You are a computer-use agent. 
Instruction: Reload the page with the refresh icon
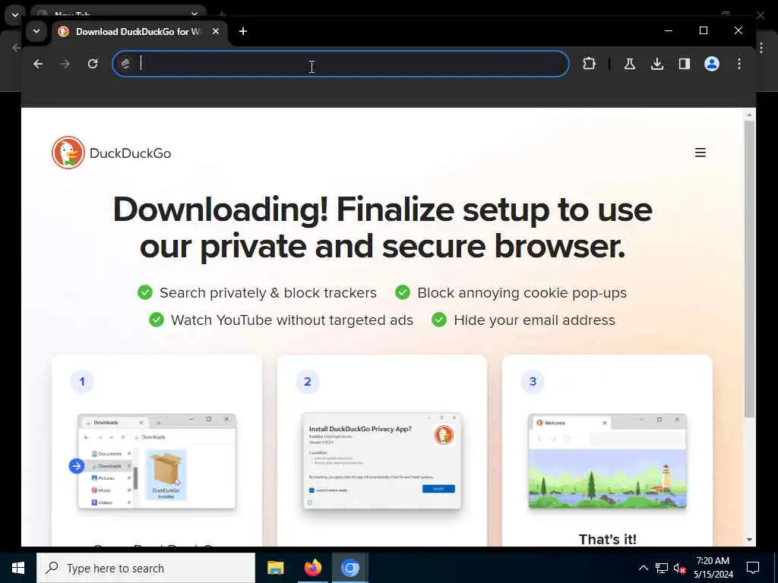[x=93, y=64]
